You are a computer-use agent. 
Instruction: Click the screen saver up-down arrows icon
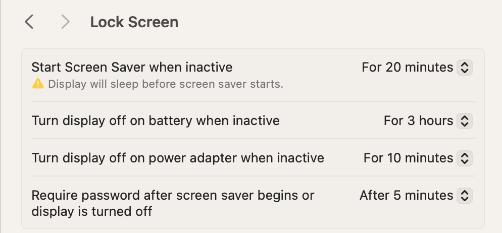click(464, 67)
